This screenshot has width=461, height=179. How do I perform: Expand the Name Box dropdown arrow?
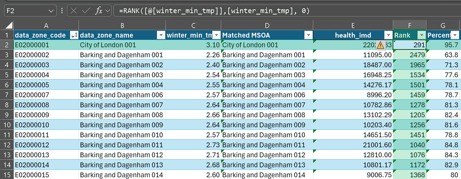coord(51,11)
